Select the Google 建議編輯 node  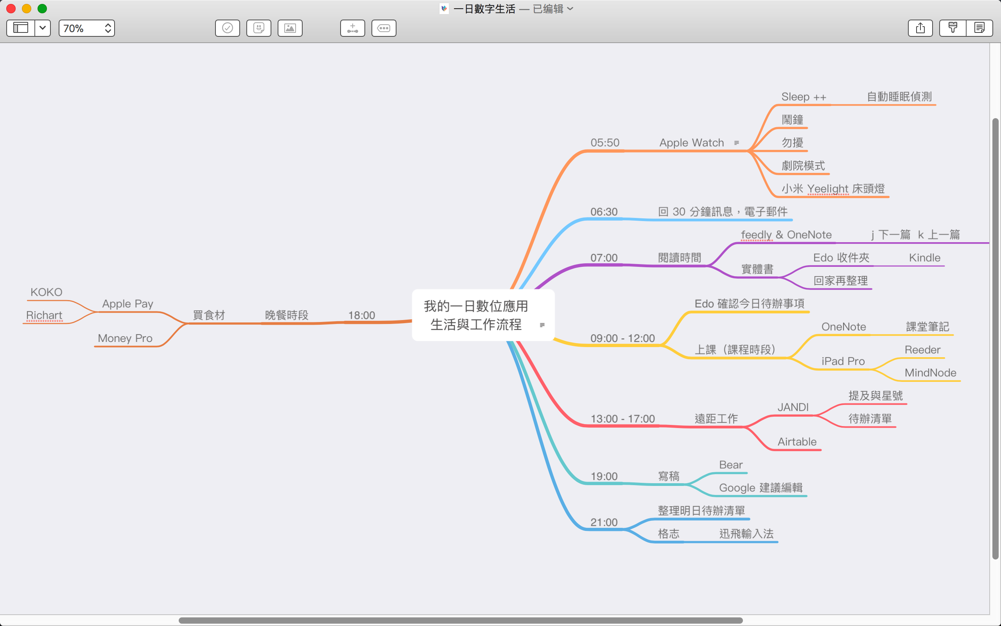pyautogui.click(x=761, y=488)
